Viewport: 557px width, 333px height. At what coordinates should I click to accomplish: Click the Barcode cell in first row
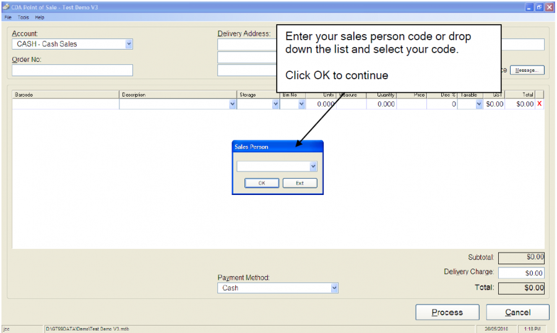click(x=66, y=105)
